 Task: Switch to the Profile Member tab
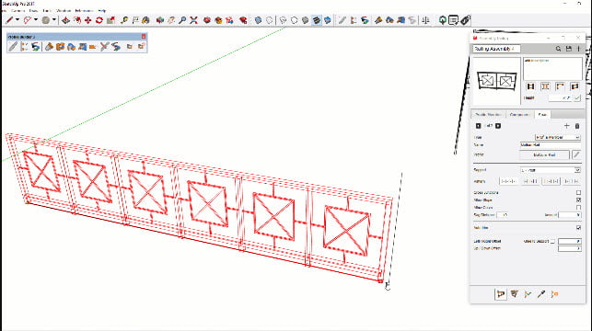(x=488, y=115)
